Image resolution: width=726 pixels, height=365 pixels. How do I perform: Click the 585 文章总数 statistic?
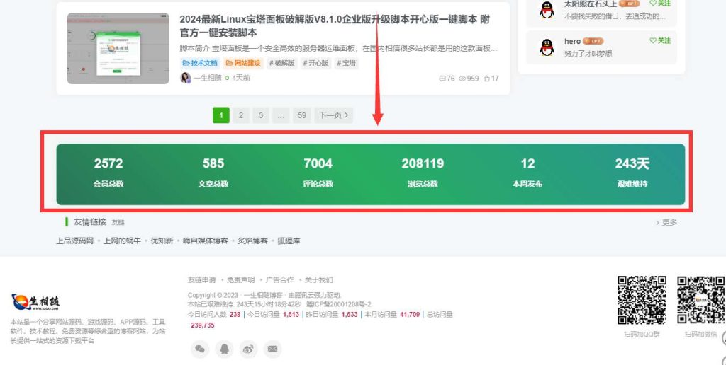point(213,173)
